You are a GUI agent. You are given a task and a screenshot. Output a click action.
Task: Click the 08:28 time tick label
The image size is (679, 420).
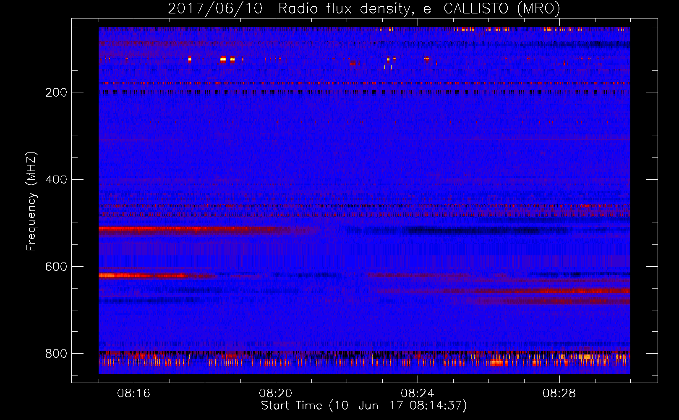559,394
